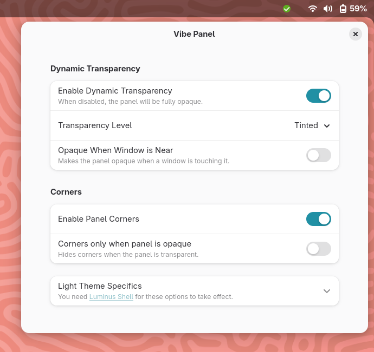Click the Opaque When Window is Near label
374x352 pixels.
[115, 150]
